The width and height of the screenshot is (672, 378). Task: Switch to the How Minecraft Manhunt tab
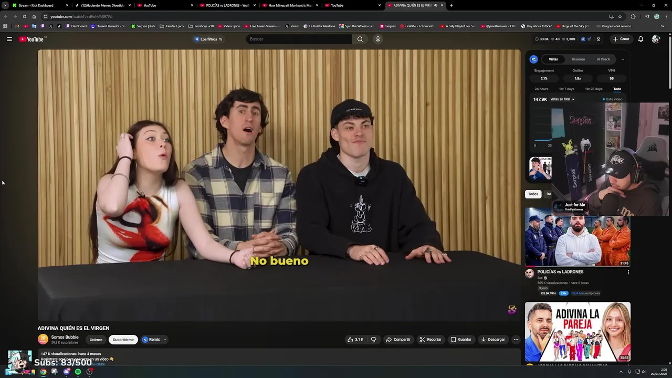pos(290,5)
